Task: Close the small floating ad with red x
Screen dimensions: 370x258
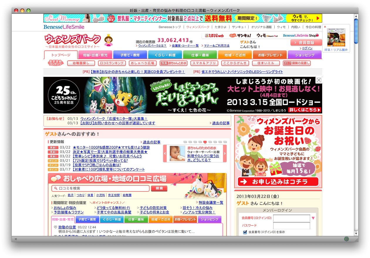Action: tap(325, 27)
